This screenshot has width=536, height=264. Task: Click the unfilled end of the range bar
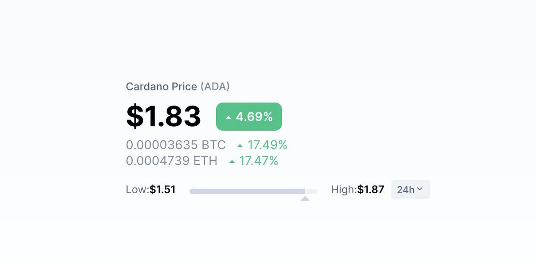pos(311,191)
